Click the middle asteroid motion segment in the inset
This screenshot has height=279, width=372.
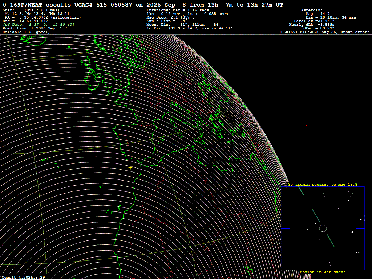[x=316, y=215]
